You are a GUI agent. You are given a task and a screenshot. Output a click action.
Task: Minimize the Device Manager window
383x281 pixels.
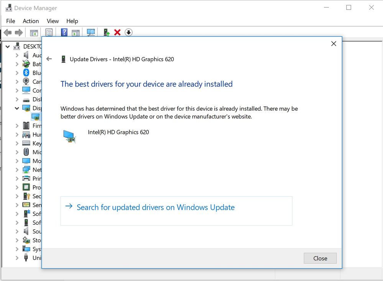tap(326, 8)
